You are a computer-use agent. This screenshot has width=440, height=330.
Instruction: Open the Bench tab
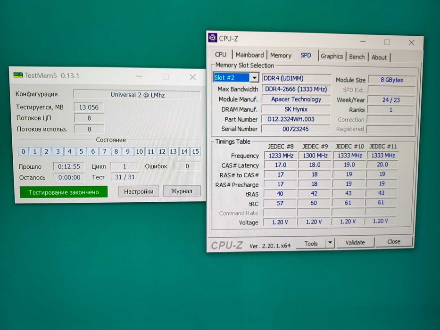(357, 57)
